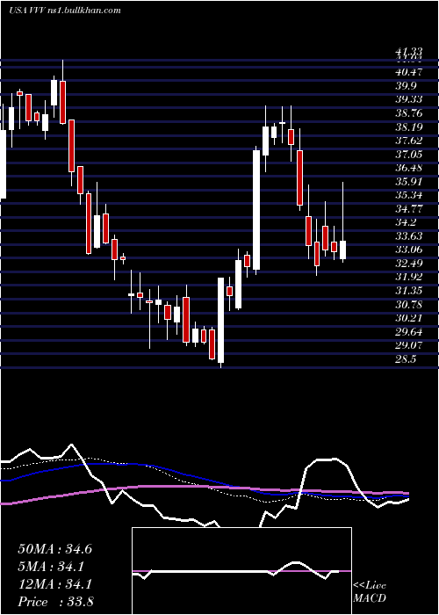Viewport: 439px width, 615px height.
Task: Click the 39.33 price axis label
Action: (409, 99)
